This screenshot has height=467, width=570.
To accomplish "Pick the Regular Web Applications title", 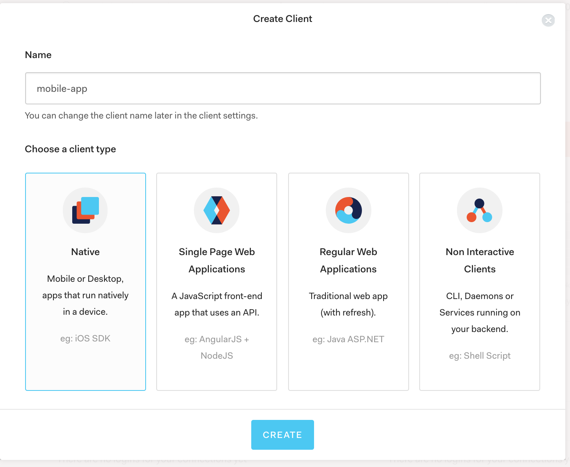I will coord(348,261).
